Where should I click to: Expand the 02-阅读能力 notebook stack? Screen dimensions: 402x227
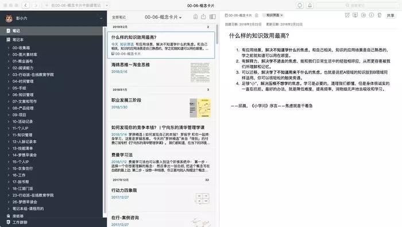tap(8, 68)
